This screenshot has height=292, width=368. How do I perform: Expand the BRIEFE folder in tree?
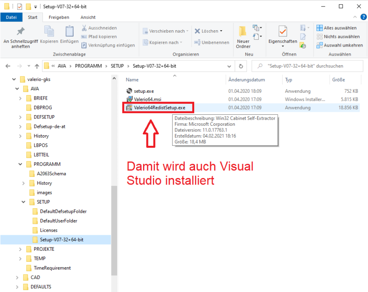(x=20, y=98)
